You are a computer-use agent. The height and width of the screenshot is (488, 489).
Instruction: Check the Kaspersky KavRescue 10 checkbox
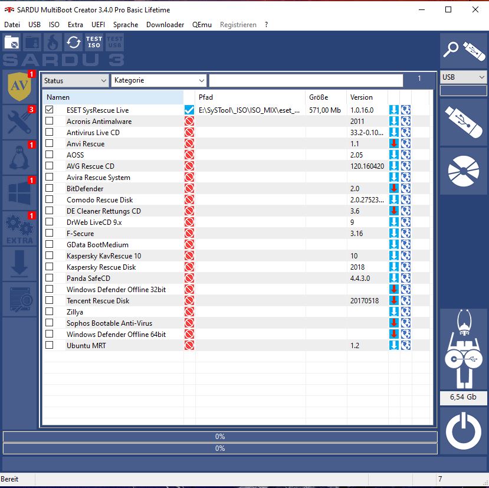click(50, 256)
